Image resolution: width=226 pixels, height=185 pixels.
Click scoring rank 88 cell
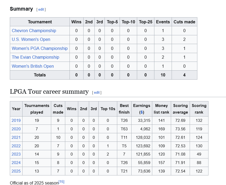[x=199, y=163]
